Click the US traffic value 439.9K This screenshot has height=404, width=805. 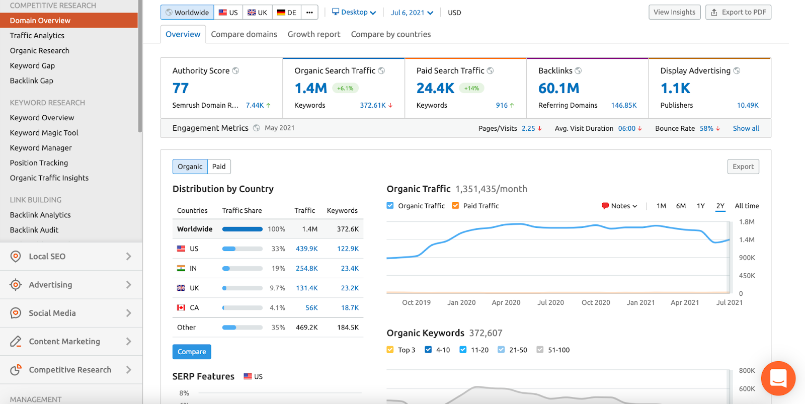(x=307, y=249)
